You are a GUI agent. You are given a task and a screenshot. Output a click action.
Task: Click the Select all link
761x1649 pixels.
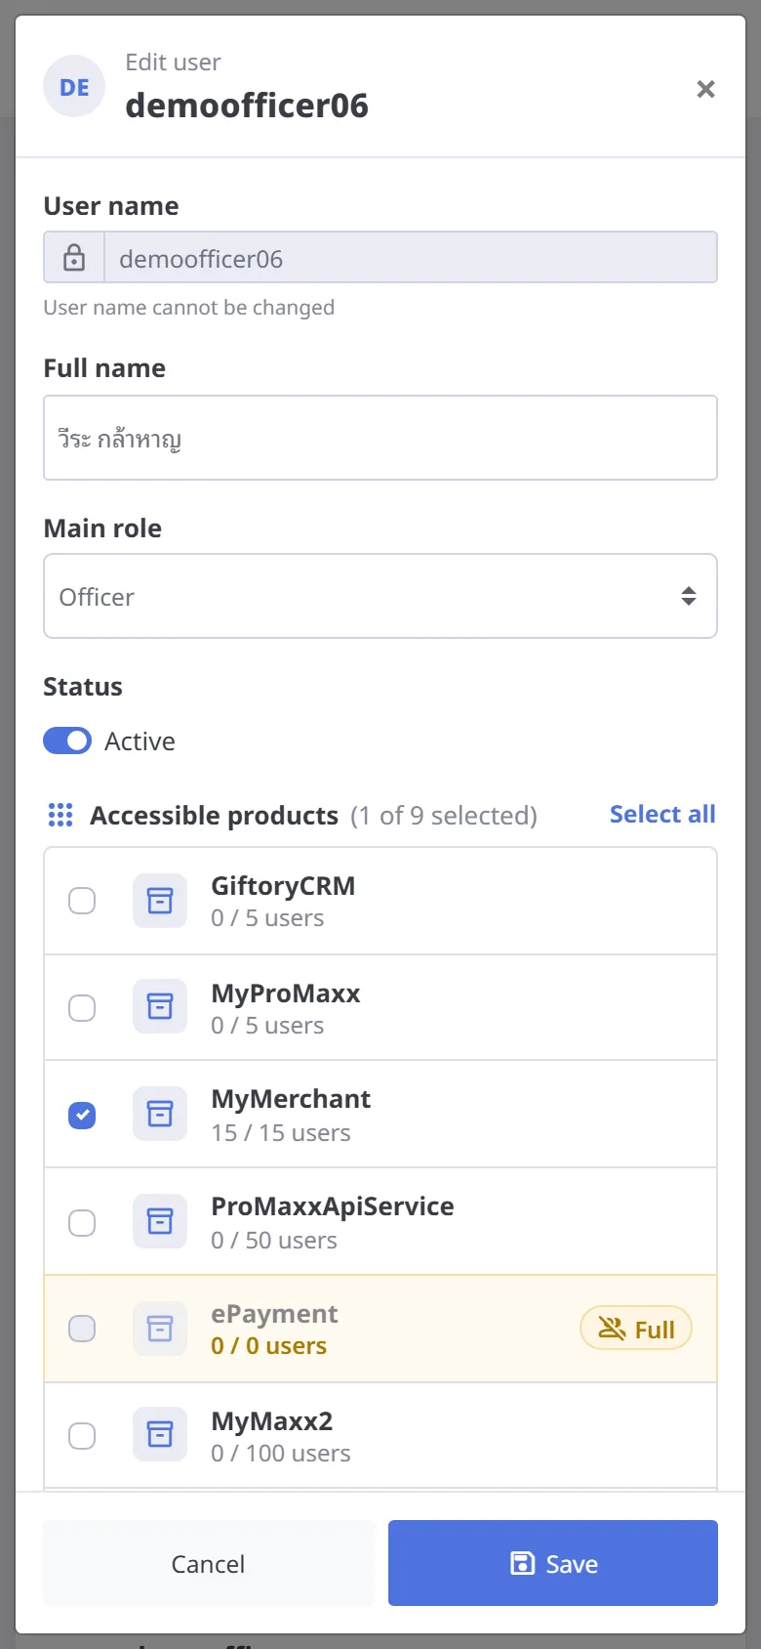click(662, 814)
